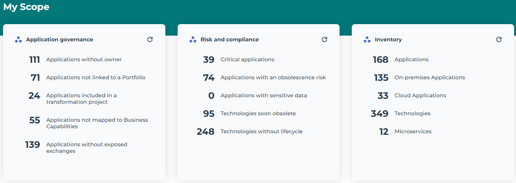Show Applications not mapped to Business Capabilities
Image resolution: width=516 pixels, height=183 pixels.
(x=97, y=123)
